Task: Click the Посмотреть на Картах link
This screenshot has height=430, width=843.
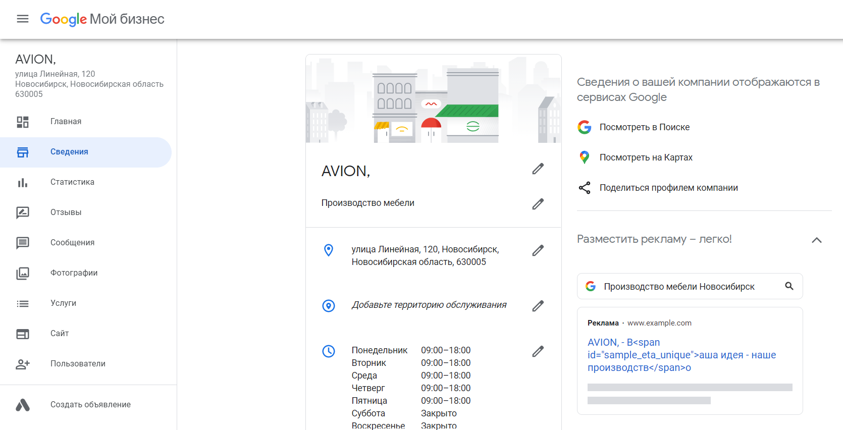Action: [646, 157]
